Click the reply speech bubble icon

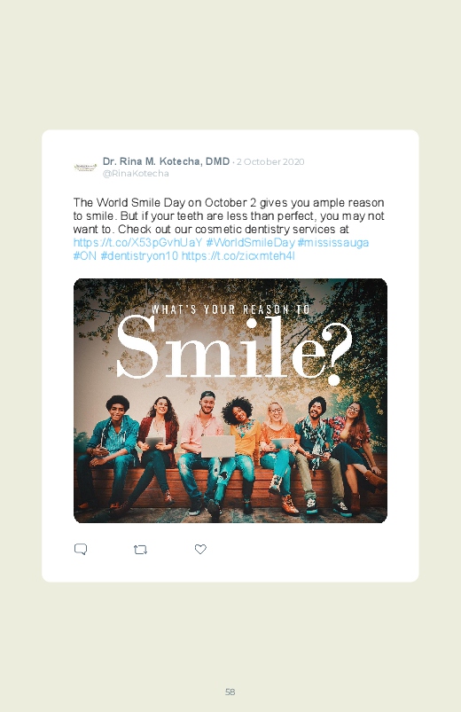[x=81, y=550]
